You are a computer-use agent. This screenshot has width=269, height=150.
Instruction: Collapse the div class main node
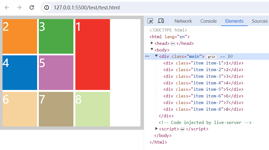coord(156,56)
